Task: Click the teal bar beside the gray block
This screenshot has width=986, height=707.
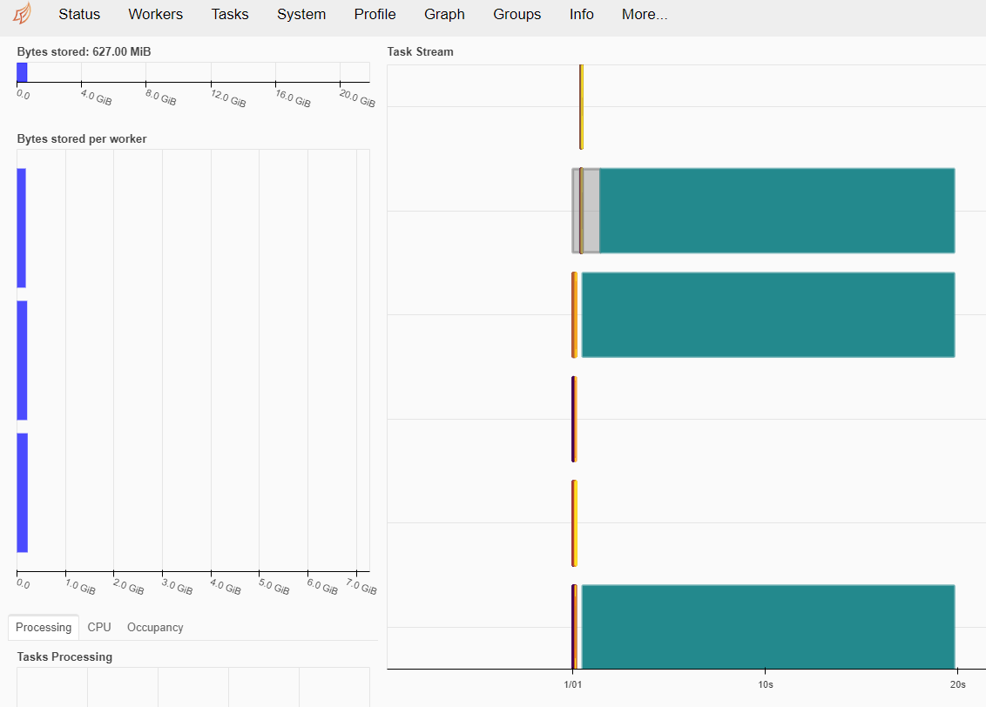Action: 777,211
